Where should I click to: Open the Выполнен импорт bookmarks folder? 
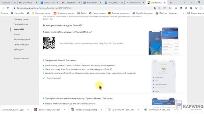coord(41,13)
